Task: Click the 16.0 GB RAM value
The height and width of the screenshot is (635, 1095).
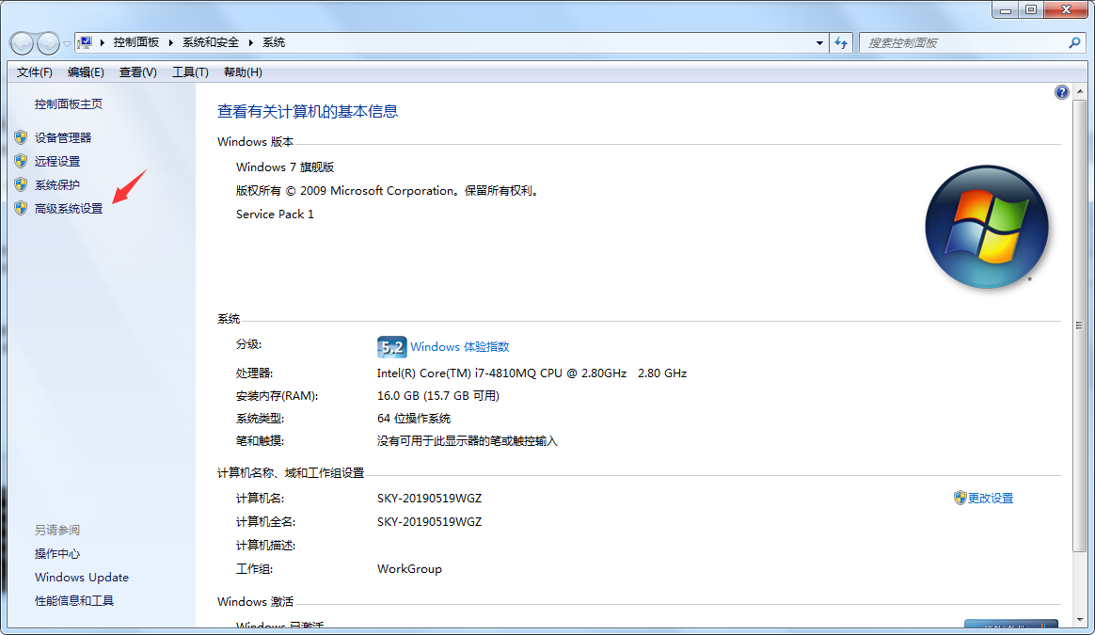Action: pos(437,395)
